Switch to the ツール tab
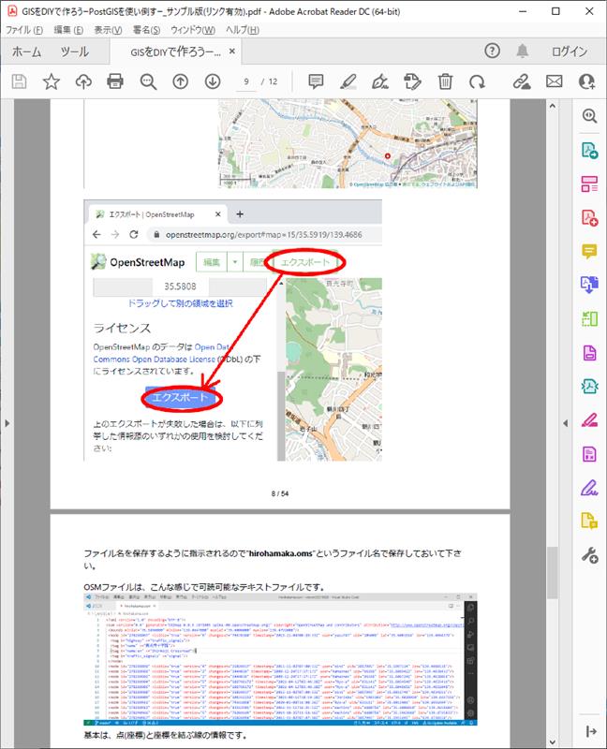Viewport: 607px width, 749px height. (75, 51)
